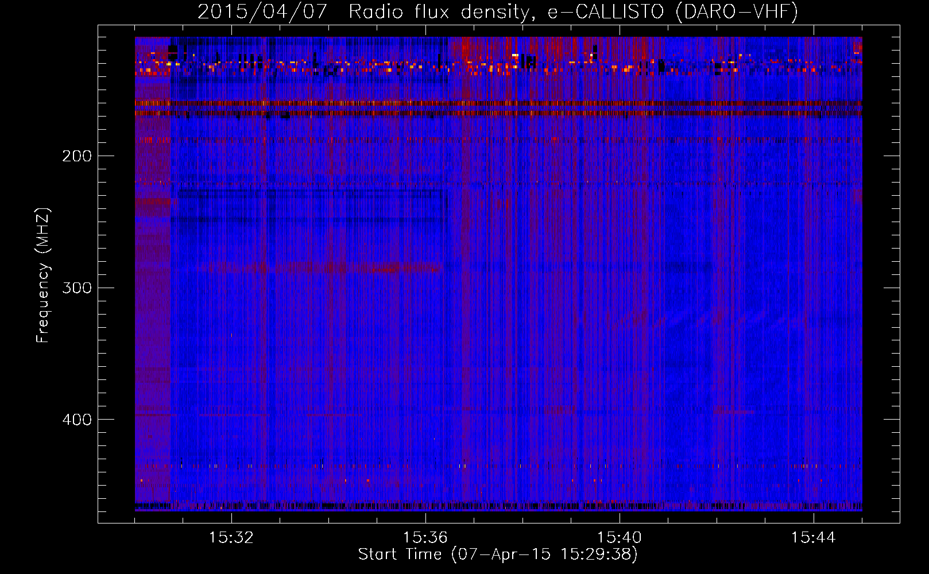929x574 pixels.
Task: Click the 400 frequency axis label
Action: click(x=77, y=420)
